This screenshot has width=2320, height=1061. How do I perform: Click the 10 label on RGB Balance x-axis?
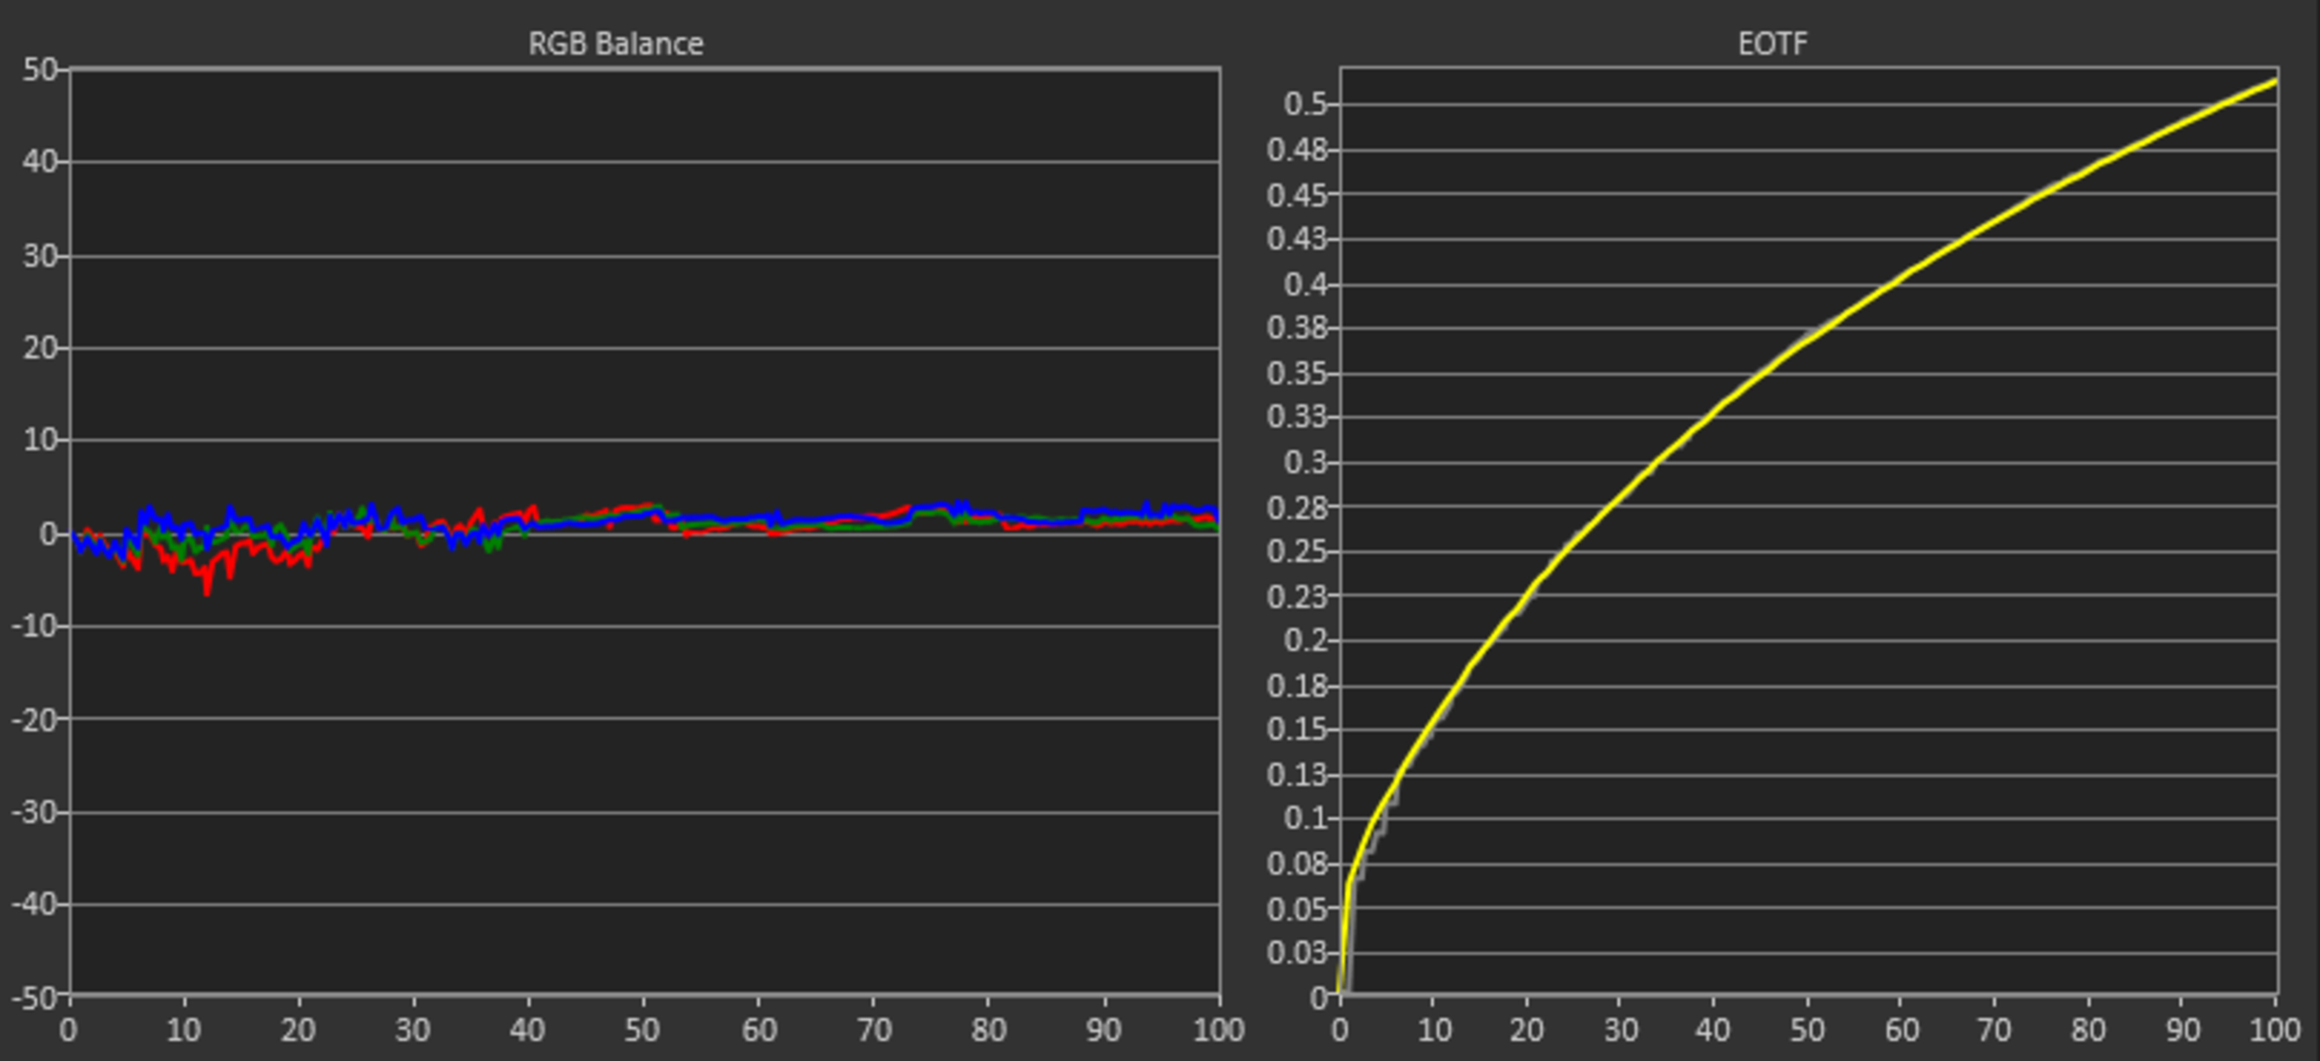tap(184, 1030)
